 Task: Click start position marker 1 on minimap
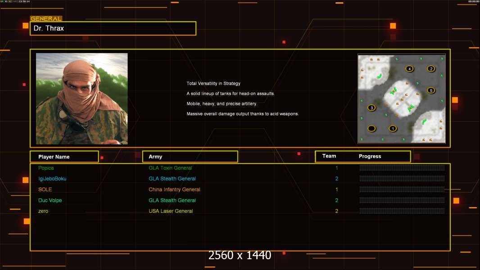click(x=393, y=129)
